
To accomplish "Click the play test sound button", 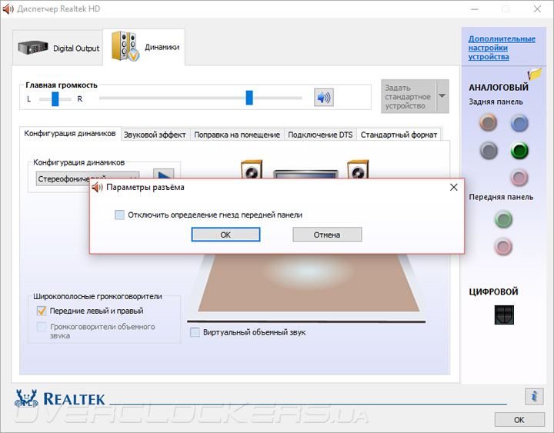I will (164, 174).
